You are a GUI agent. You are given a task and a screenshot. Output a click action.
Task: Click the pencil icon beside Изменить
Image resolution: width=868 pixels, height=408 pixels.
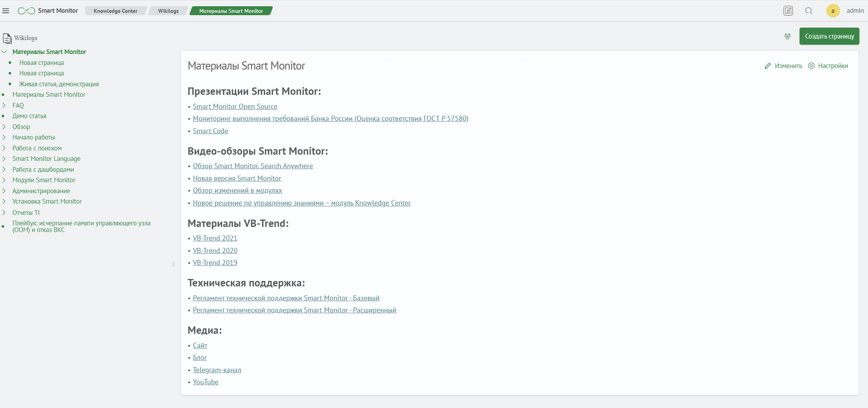point(768,66)
